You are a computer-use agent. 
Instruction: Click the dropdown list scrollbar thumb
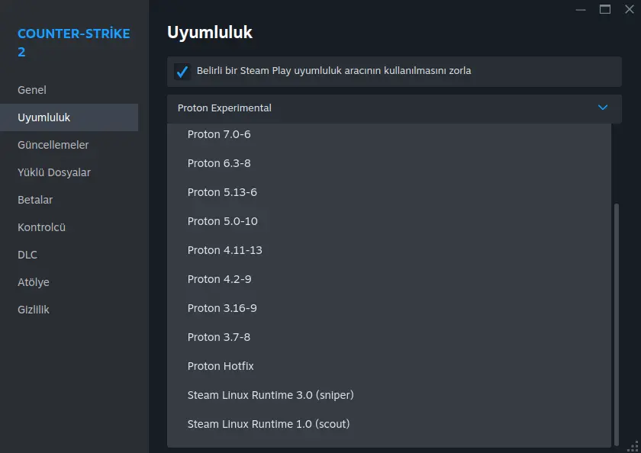click(617, 325)
